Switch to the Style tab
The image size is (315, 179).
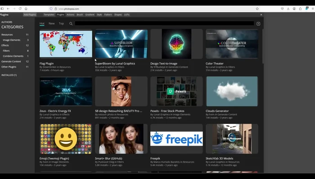[x=99, y=14]
